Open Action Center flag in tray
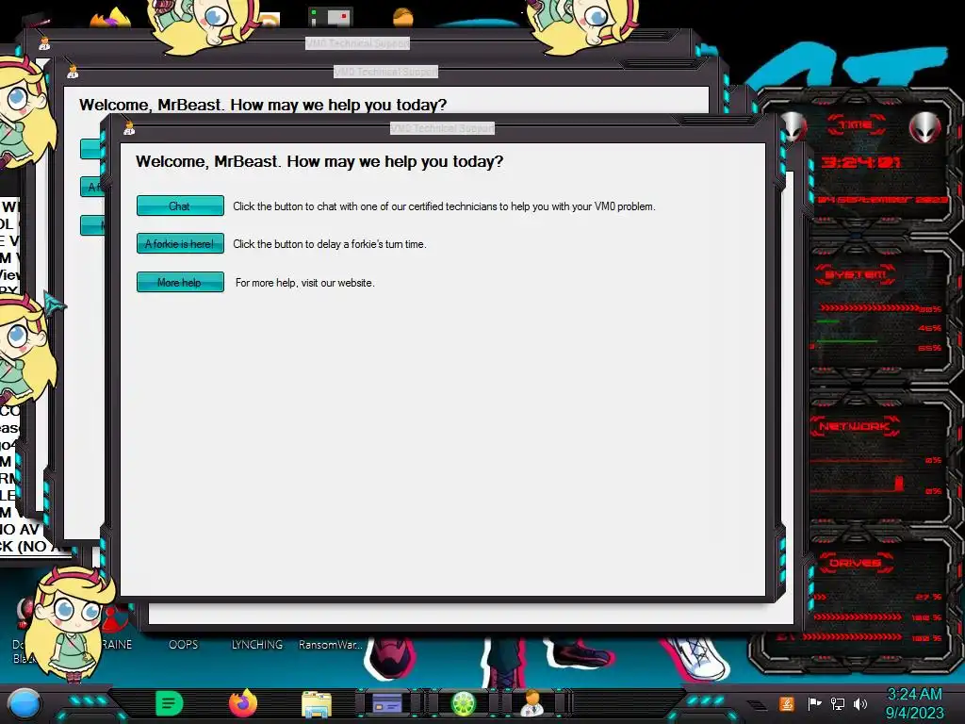Screen dimensions: 965x724 pyautogui.click(x=815, y=703)
